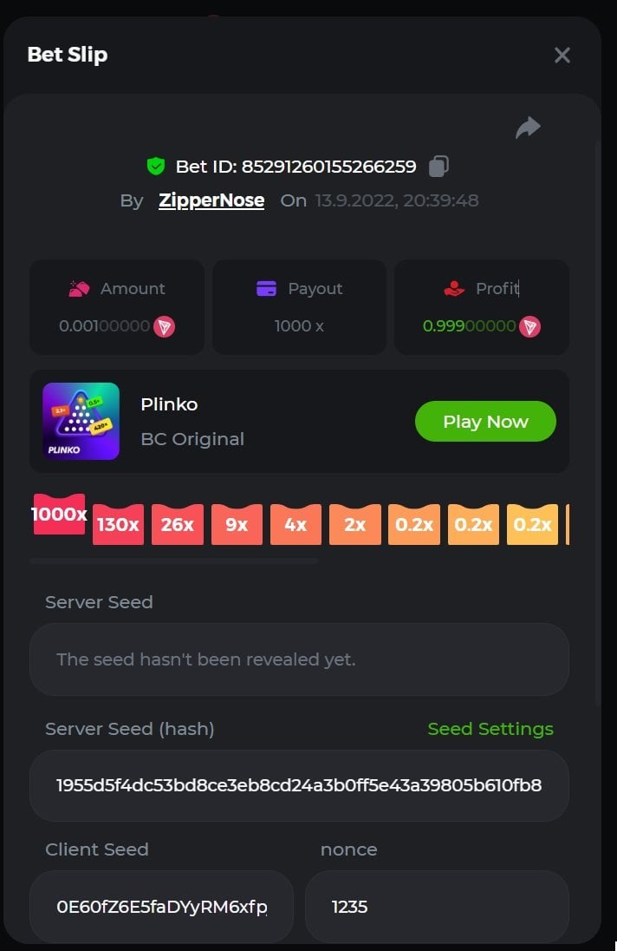Viewport: 617px width, 951px height.
Task: Open the Plinko game thumbnail
Action: (81, 421)
